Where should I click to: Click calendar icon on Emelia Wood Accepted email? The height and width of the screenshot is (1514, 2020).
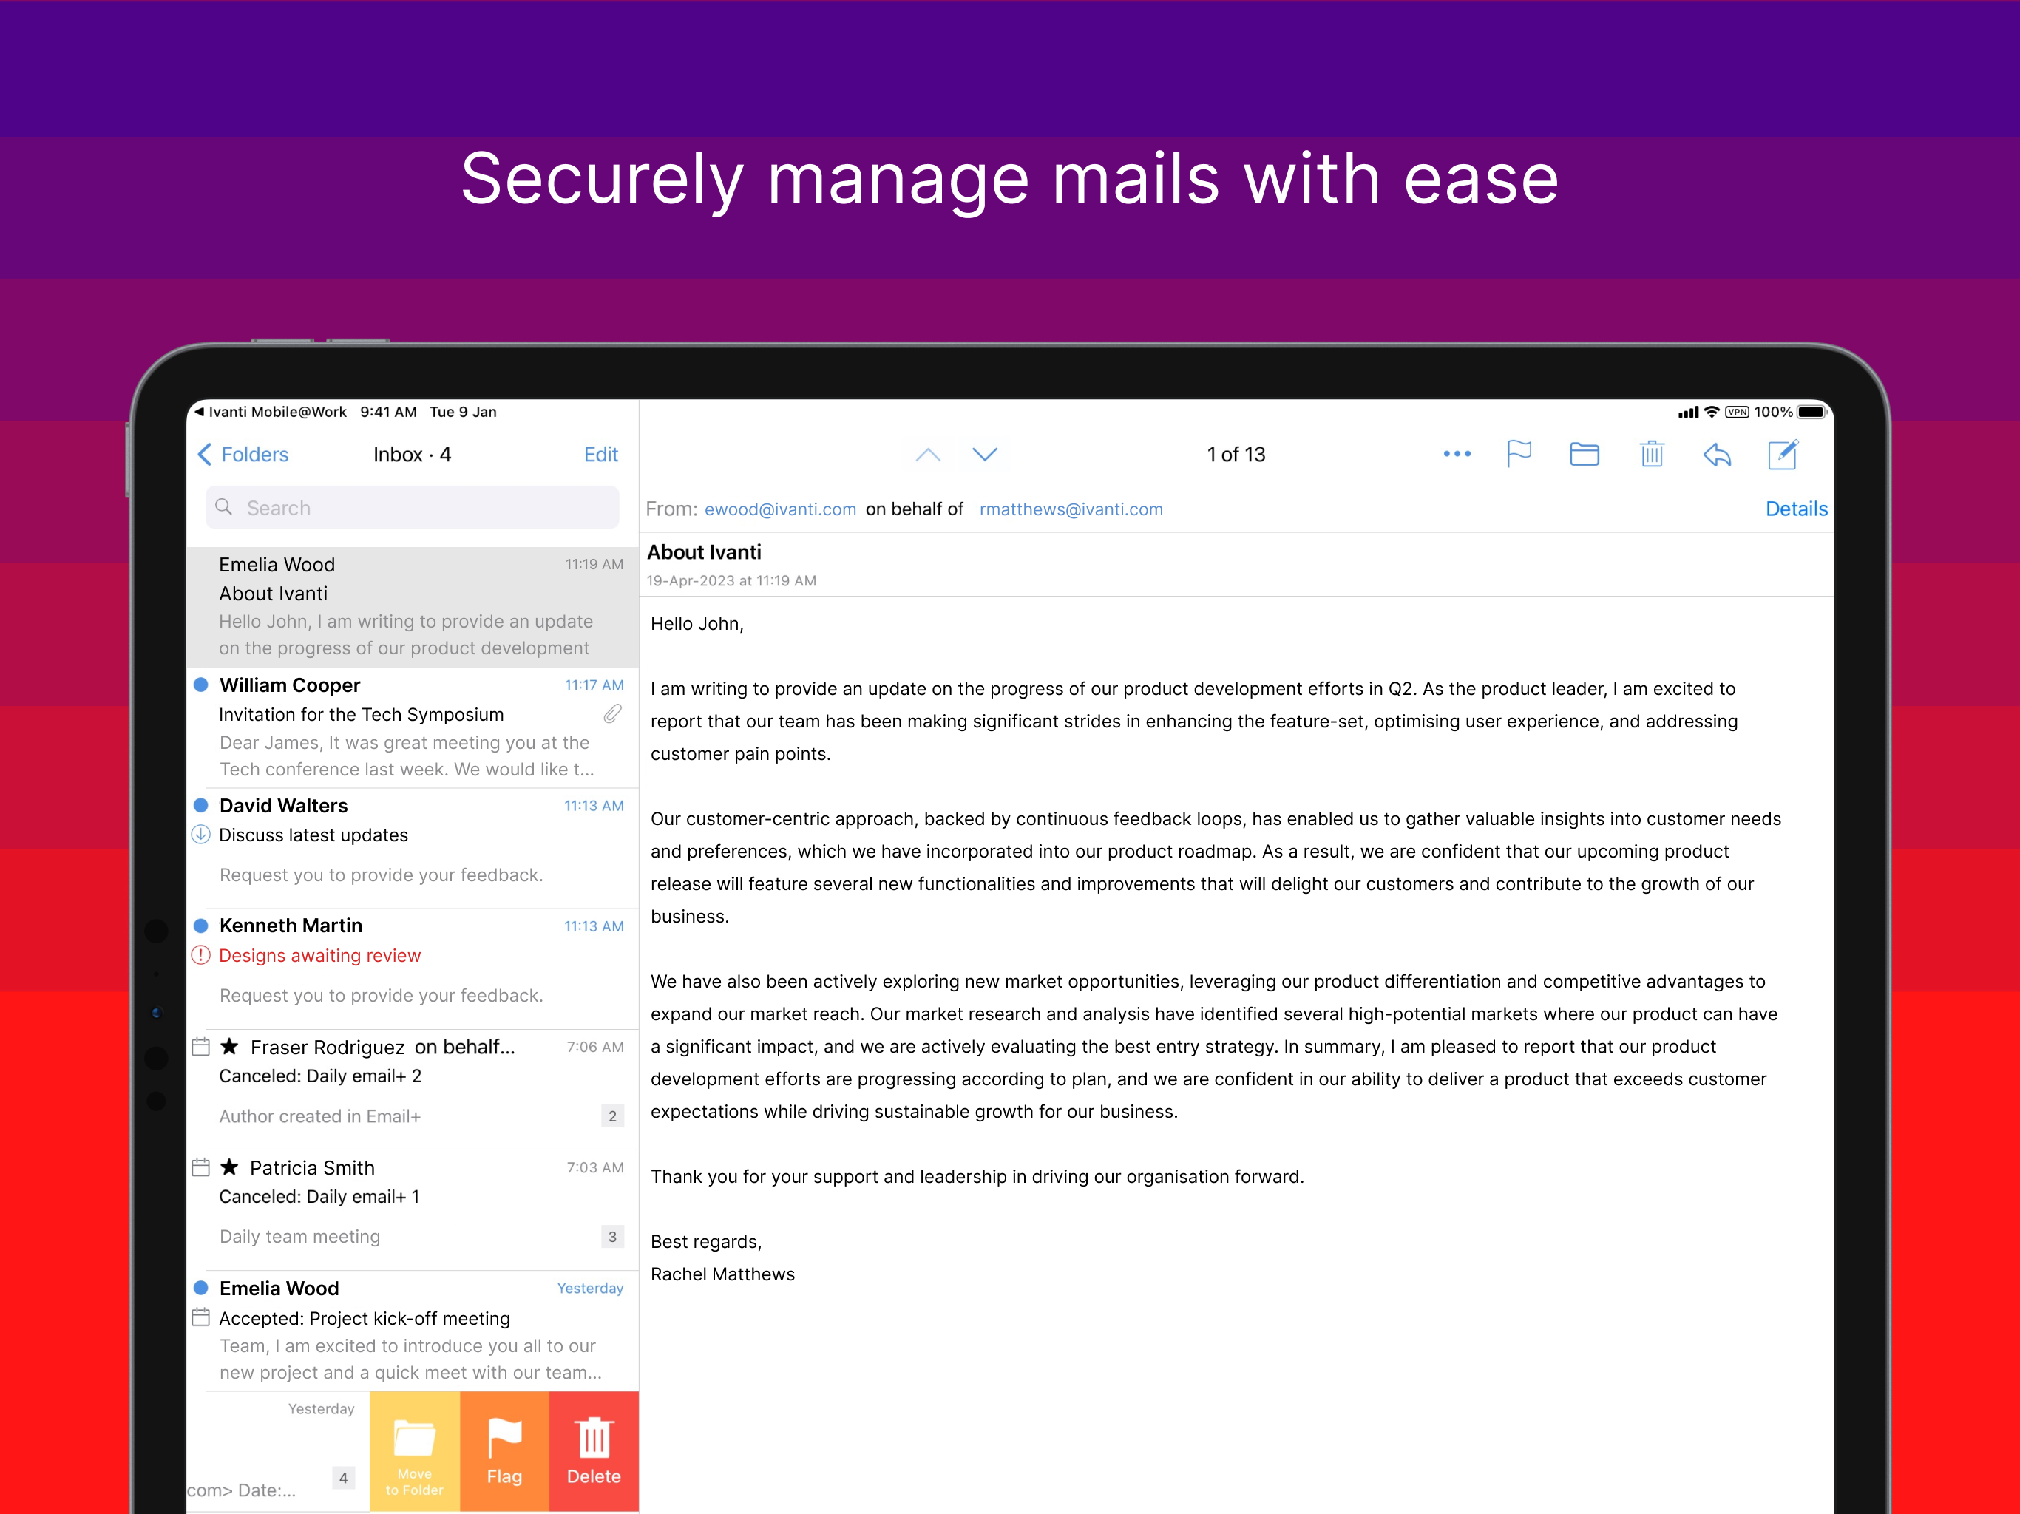pyautogui.click(x=201, y=1317)
